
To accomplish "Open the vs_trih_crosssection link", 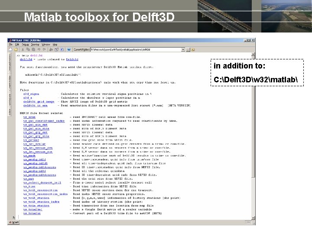I will pyautogui.click(x=41, y=190).
